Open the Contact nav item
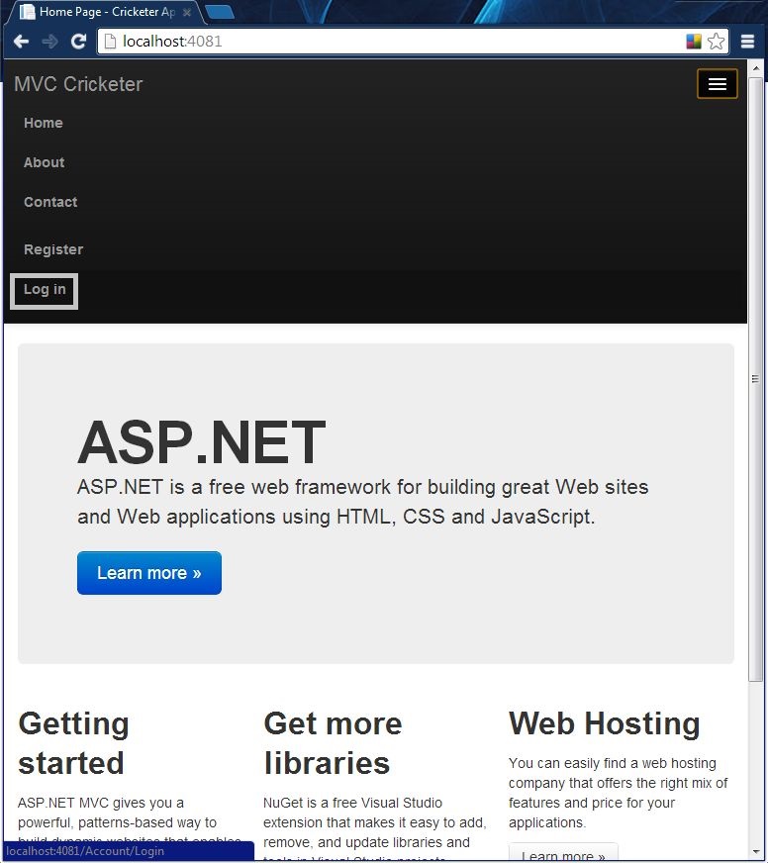768x863 pixels. click(x=50, y=202)
